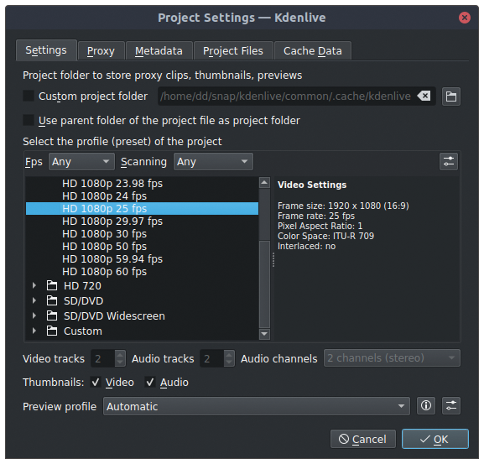Click the Cancel button
Viewport: 484px width, 464px height.
point(362,439)
